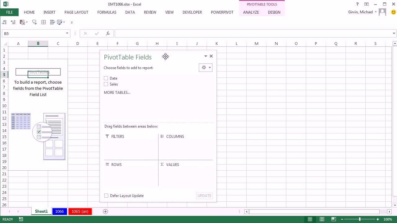Click the zoom out minus button
The image size is (397, 223).
tap(342, 219)
